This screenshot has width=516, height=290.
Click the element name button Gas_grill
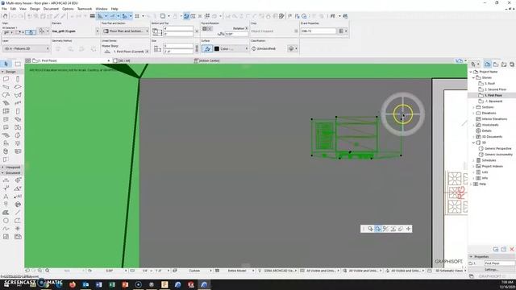(x=75, y=31)
